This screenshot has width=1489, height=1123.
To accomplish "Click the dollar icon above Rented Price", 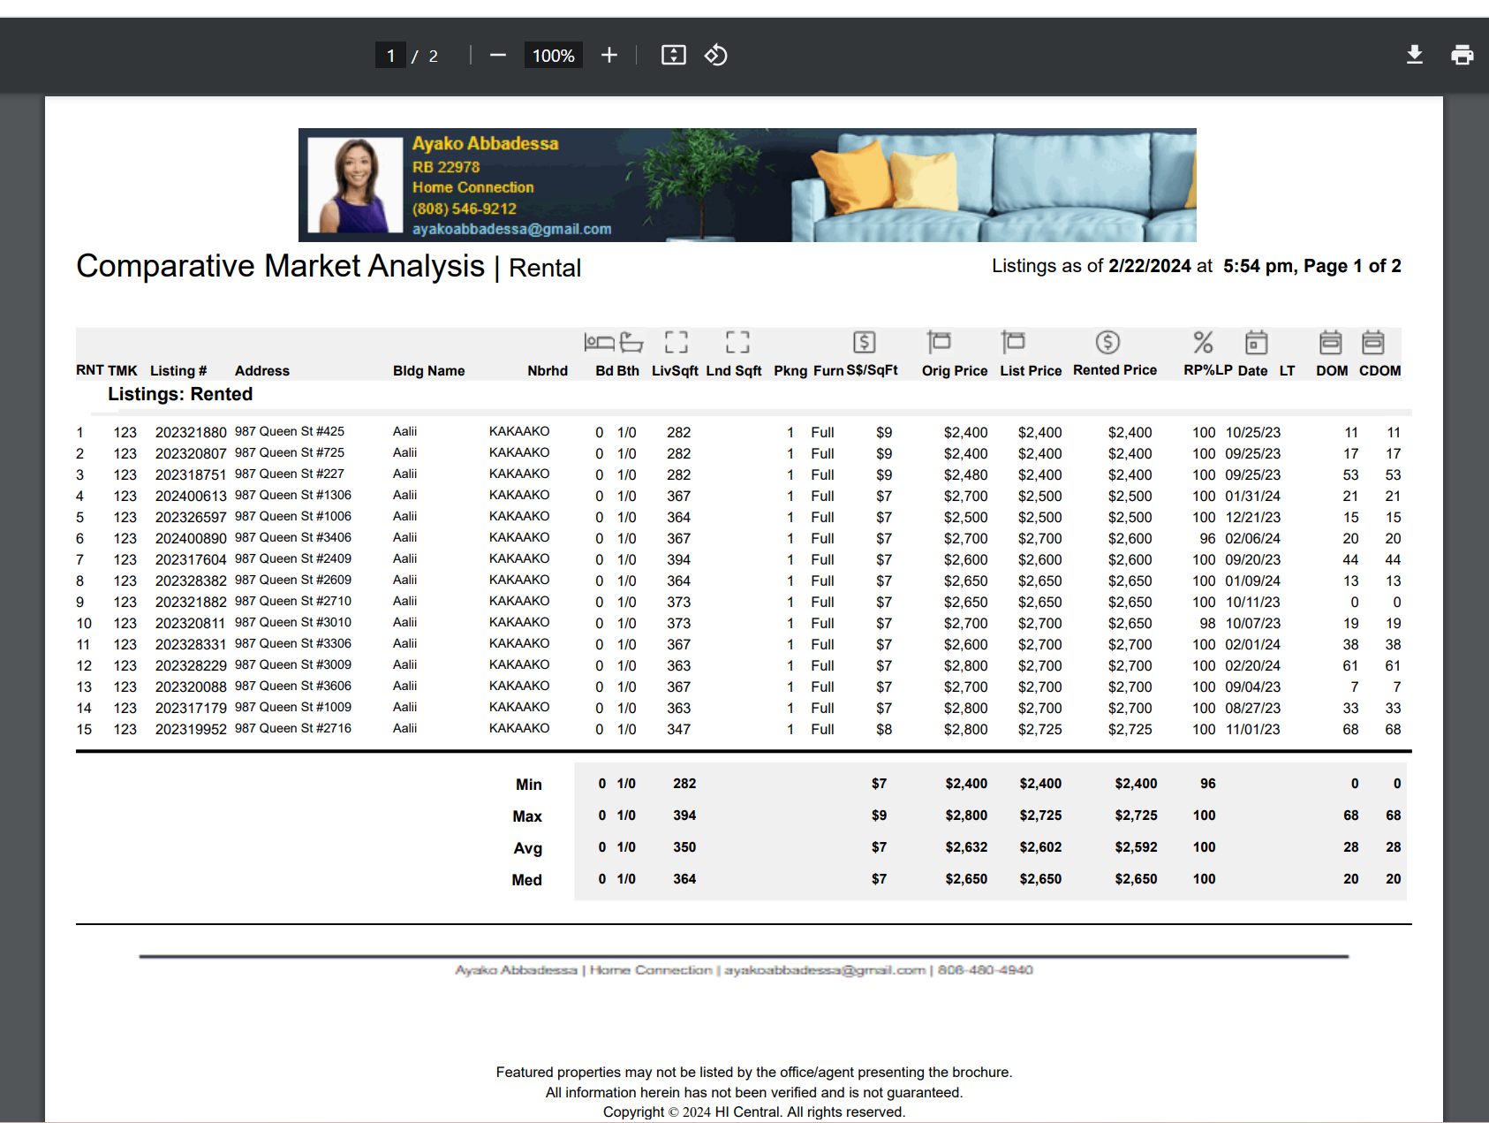I will point(1107,342).
